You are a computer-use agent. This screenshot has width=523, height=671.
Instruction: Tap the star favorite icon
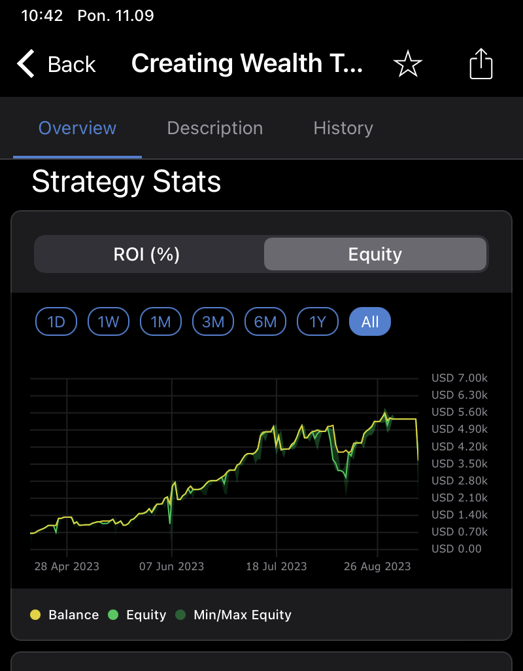click(x=408, y=63)
